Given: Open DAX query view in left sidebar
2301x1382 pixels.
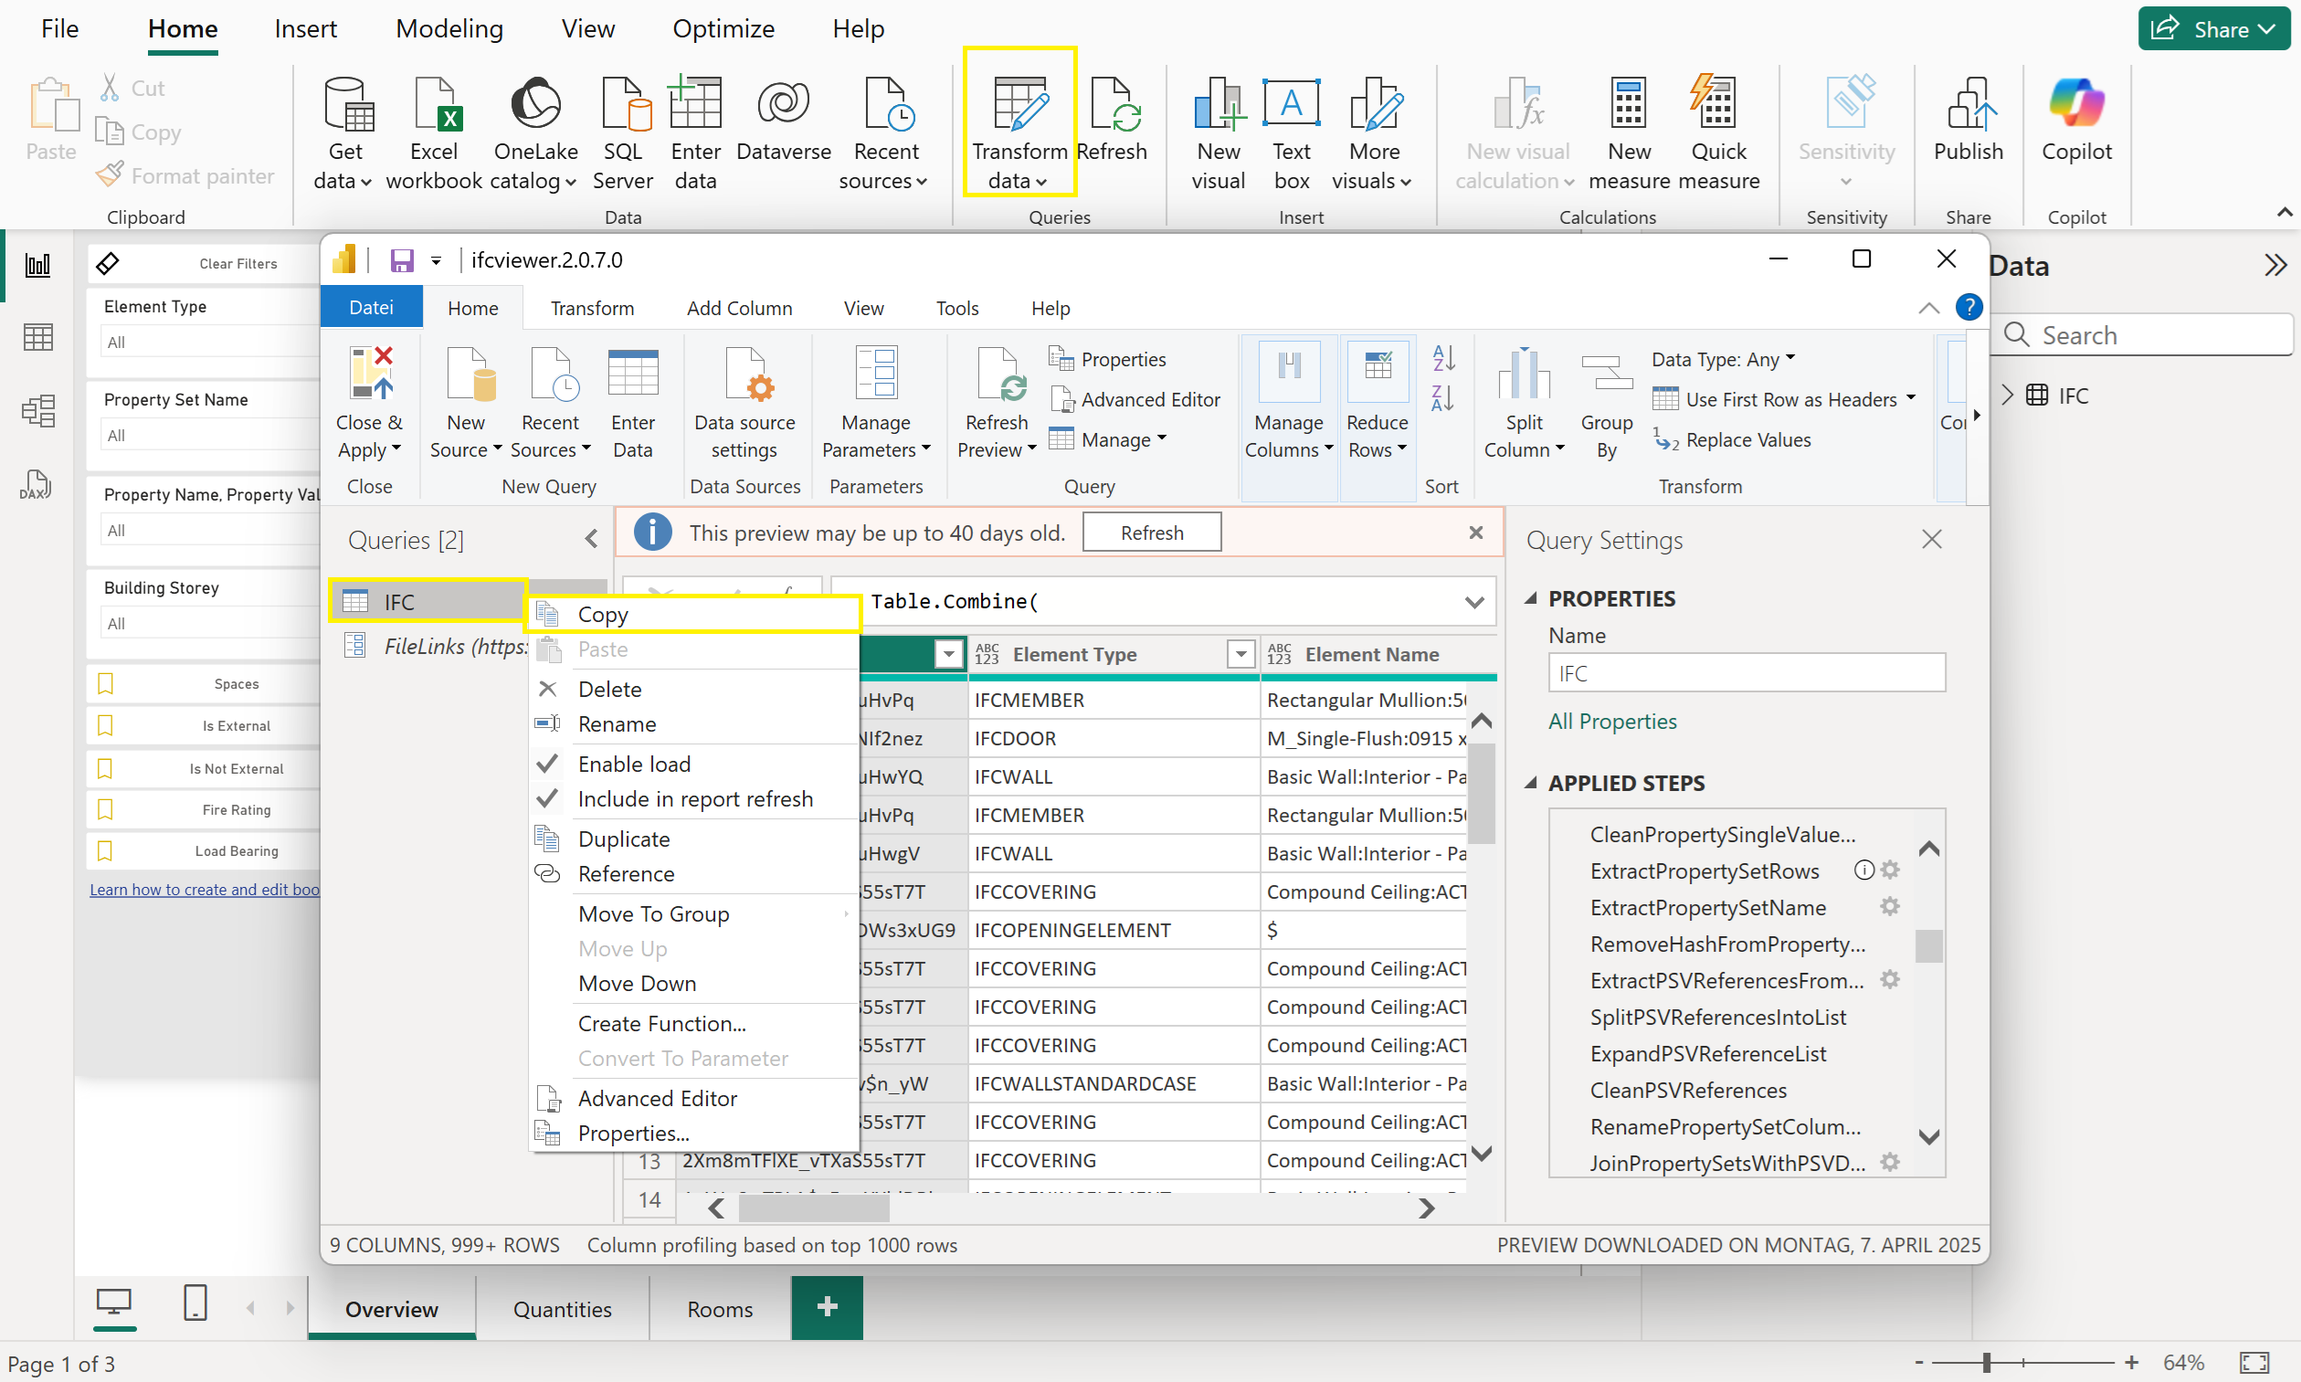Looking at the screenshot, I should coord(37,484).
